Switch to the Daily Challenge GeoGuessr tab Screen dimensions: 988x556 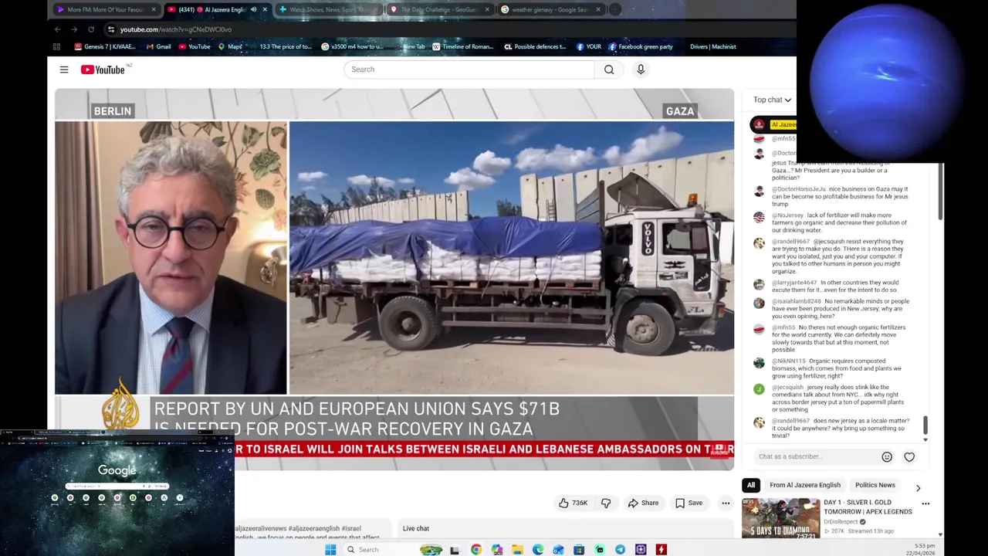pyautogui.click(x=440, y=10)
